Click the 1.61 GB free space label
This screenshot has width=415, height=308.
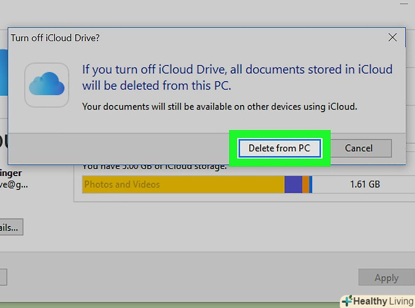[x=365, y=184]
